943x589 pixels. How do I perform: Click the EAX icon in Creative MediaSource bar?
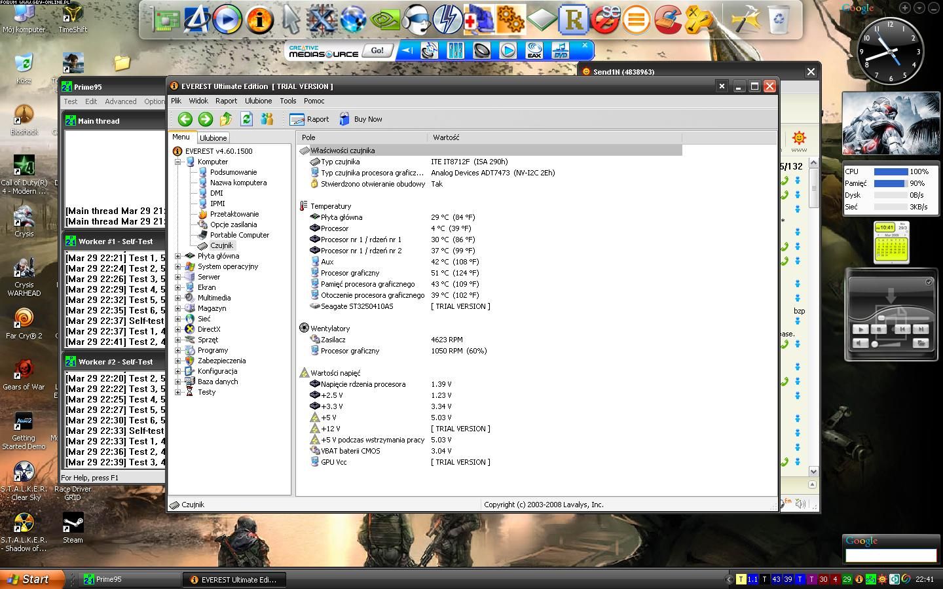[534, 50]
